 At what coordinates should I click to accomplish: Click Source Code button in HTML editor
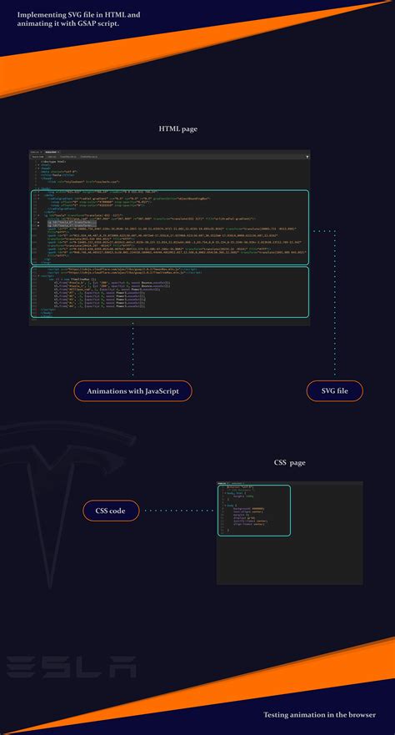37,157
